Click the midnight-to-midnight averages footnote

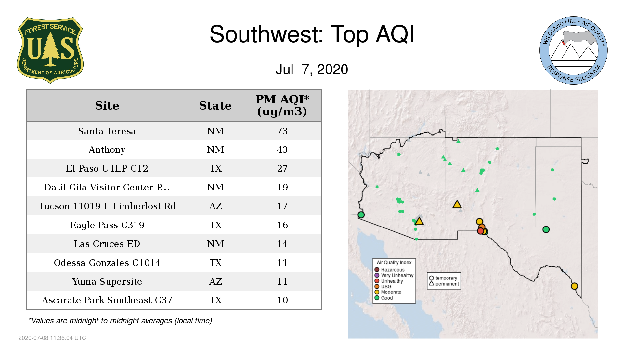point(120,321)
